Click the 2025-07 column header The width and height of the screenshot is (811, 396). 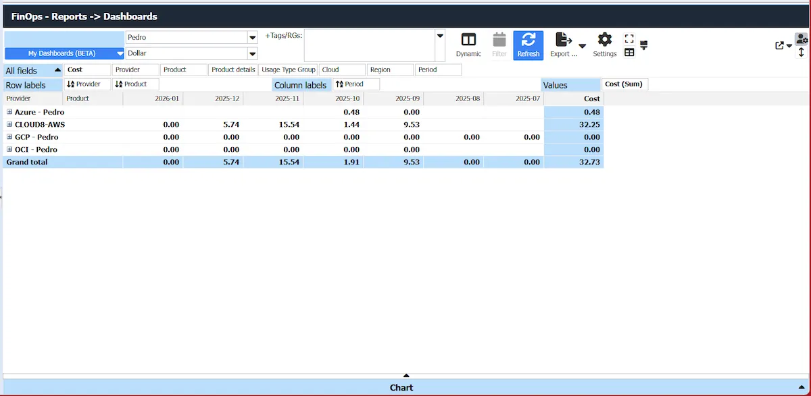pos(514,98)
